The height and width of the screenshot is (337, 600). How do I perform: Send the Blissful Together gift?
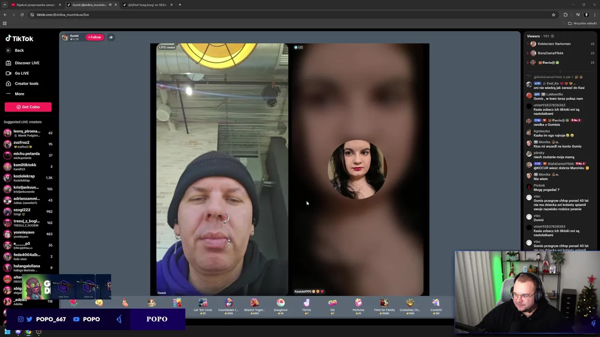pyautogui.click(x=255, y=306)
